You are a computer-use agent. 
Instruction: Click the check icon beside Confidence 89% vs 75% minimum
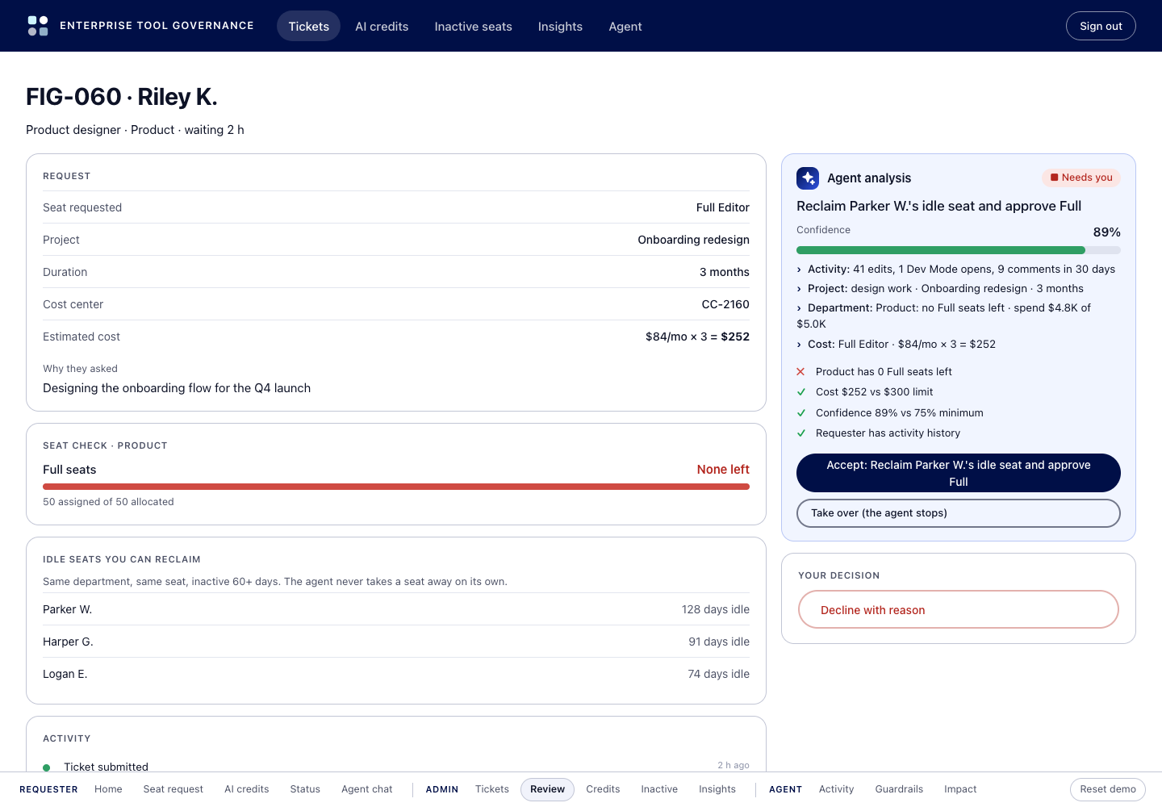click(800, 413)
